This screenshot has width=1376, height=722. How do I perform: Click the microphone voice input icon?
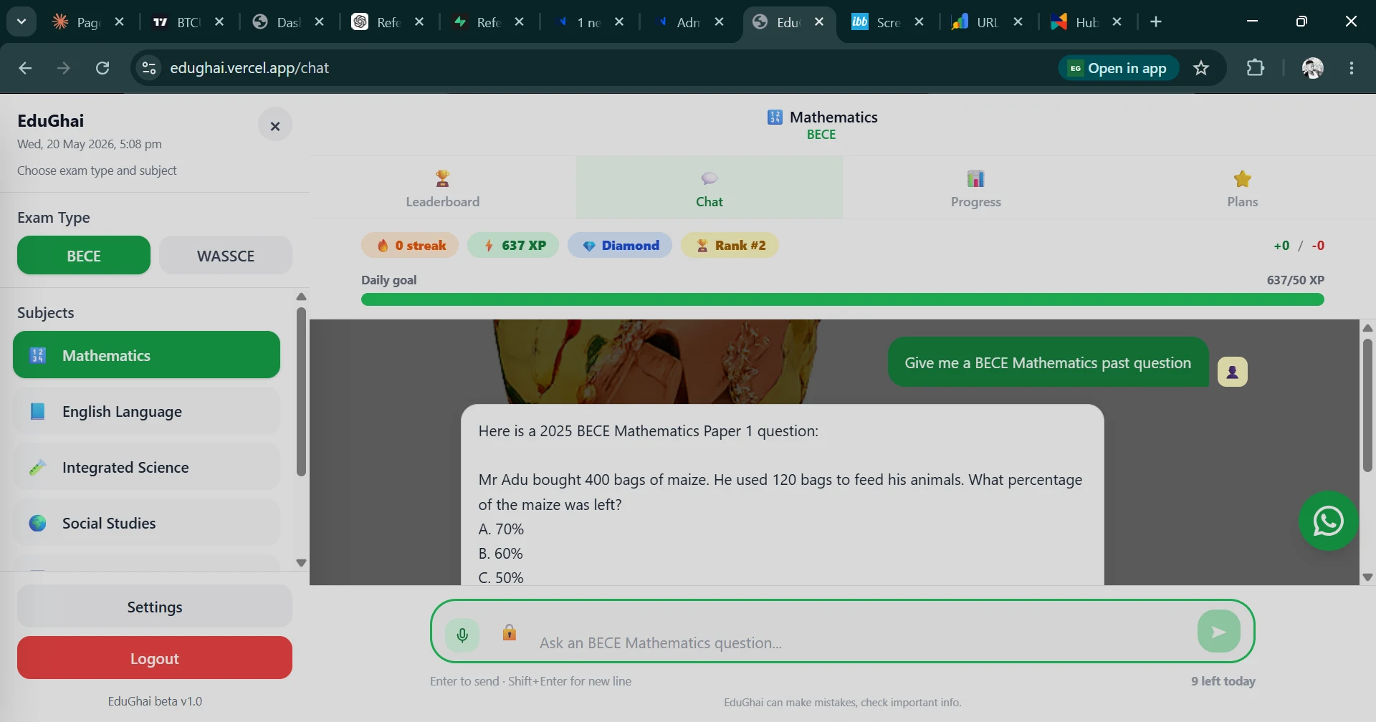462,634
